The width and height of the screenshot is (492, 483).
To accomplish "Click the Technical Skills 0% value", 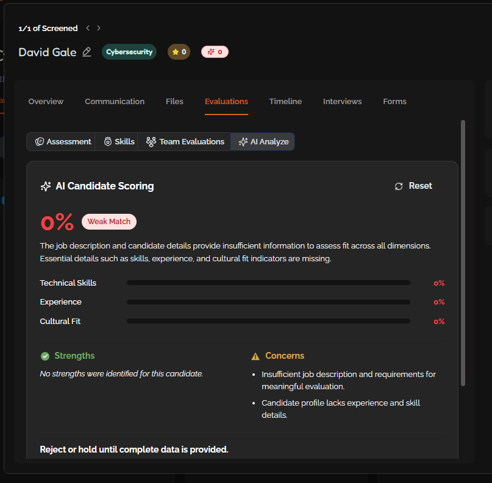I will coord(439,283).
